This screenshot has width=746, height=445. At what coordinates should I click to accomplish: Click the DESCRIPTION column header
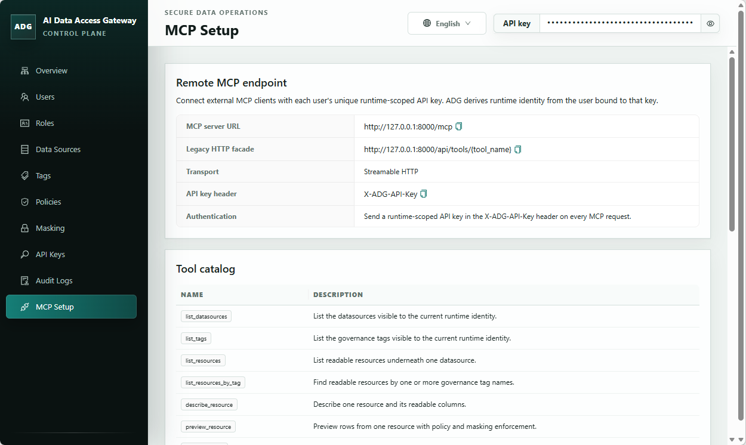(338, 295)
